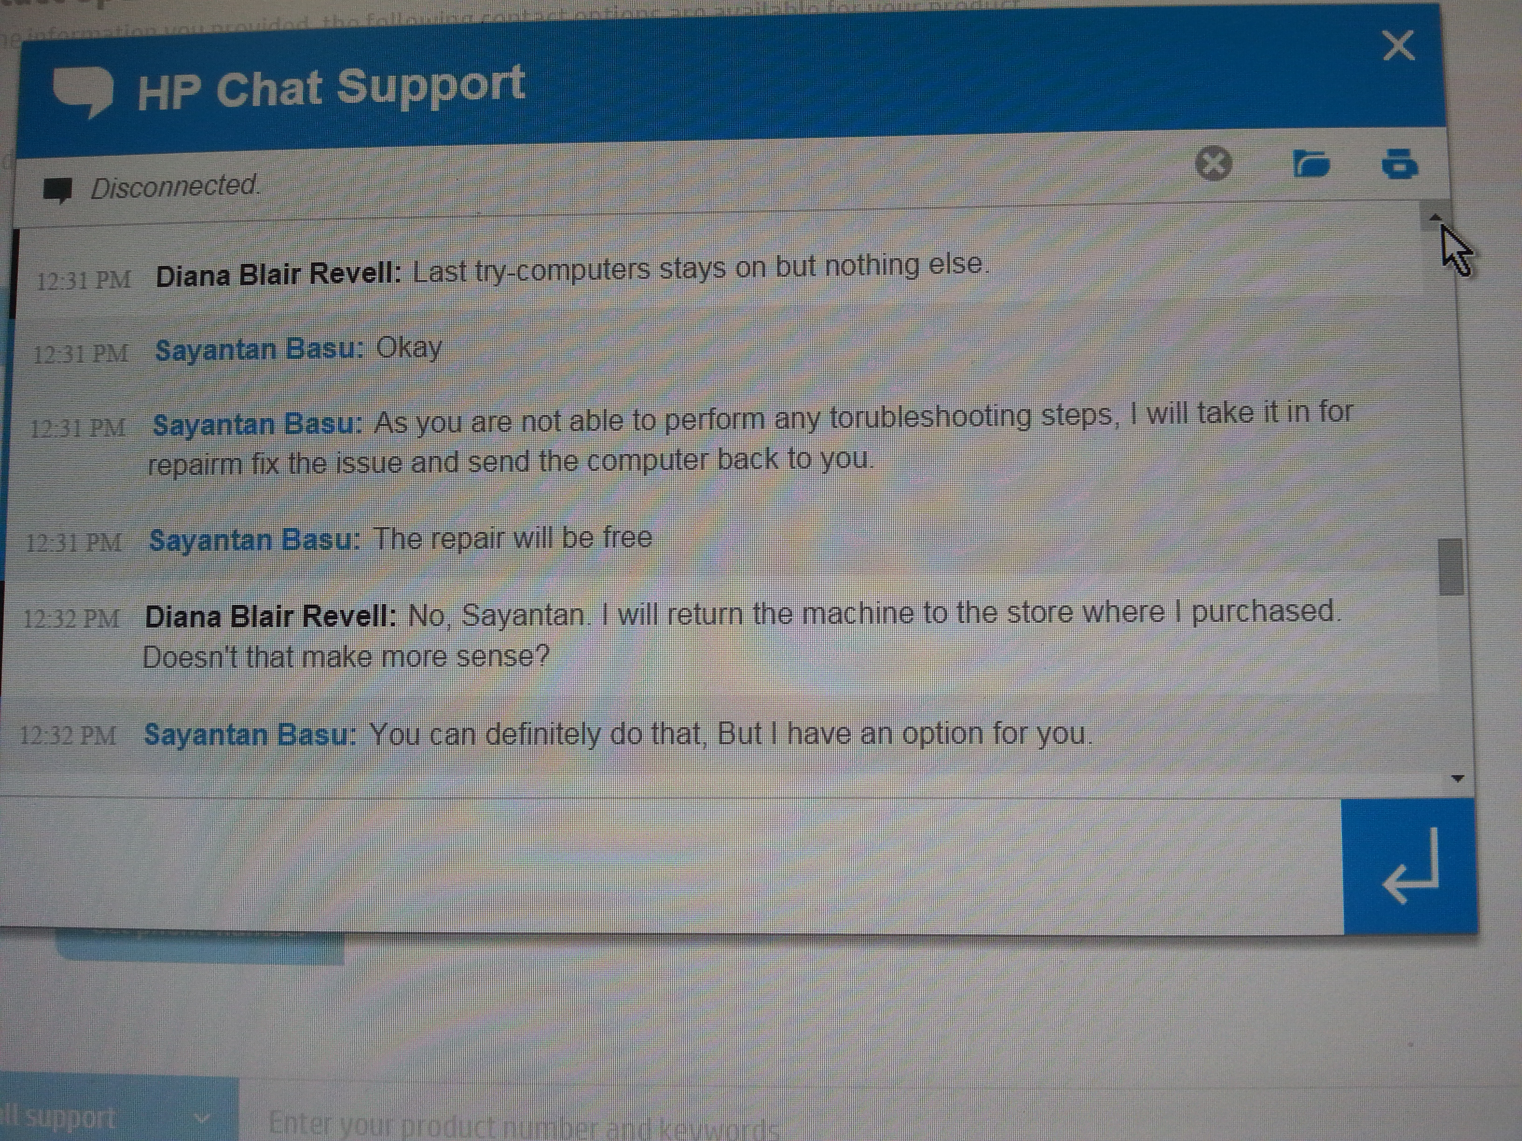Click the chat scrollbar down arrow
This screenshot has height=1141, width=1522.
[x=1457, y=778]
